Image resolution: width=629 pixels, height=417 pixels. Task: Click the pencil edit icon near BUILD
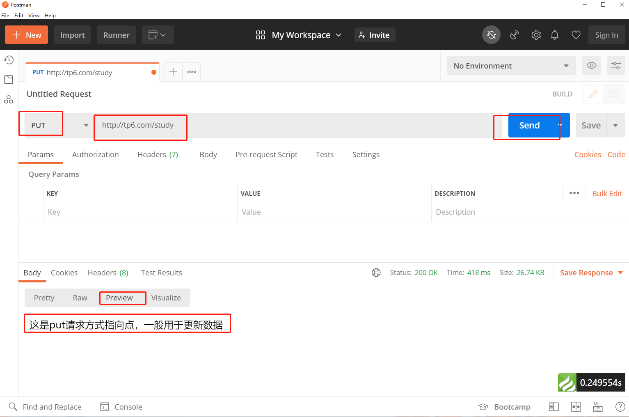click(x=593, y=94)
